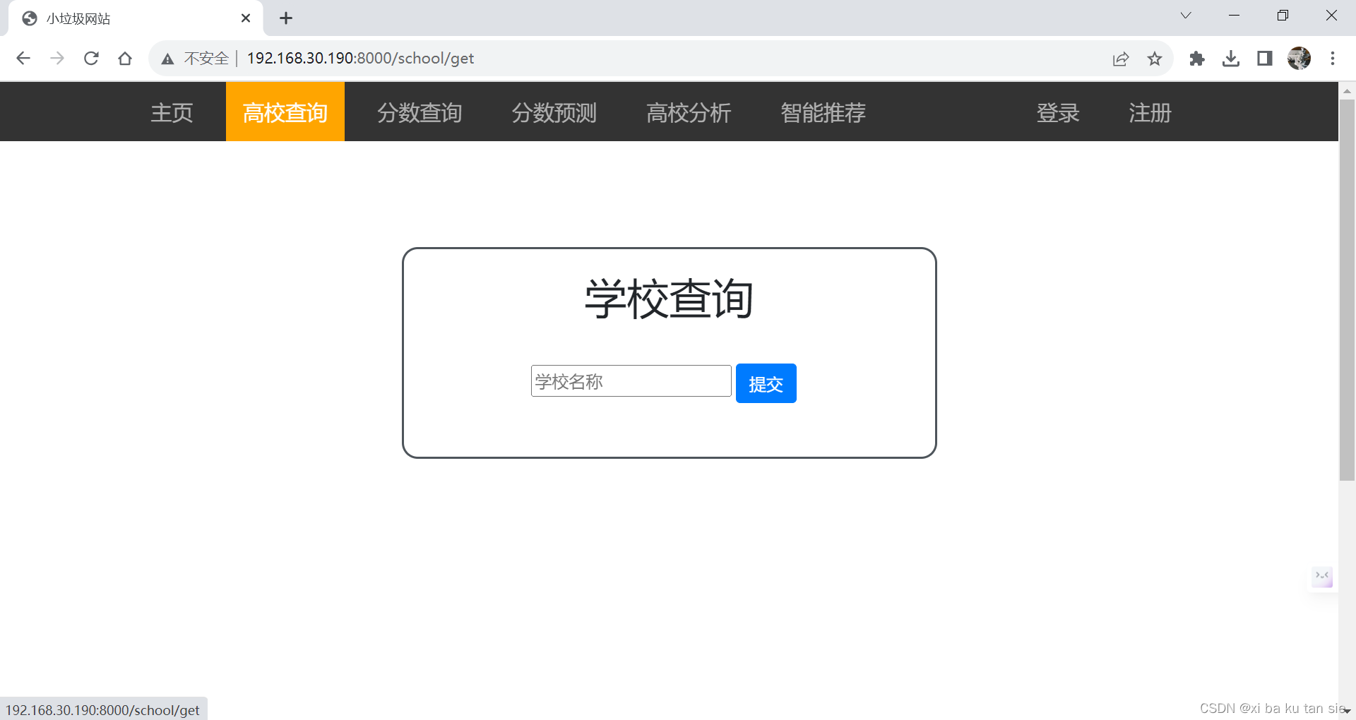This screenshot has height=720, width=1356.
Task: Select the 高校分析 navigation tab
Action: [689, 112]
